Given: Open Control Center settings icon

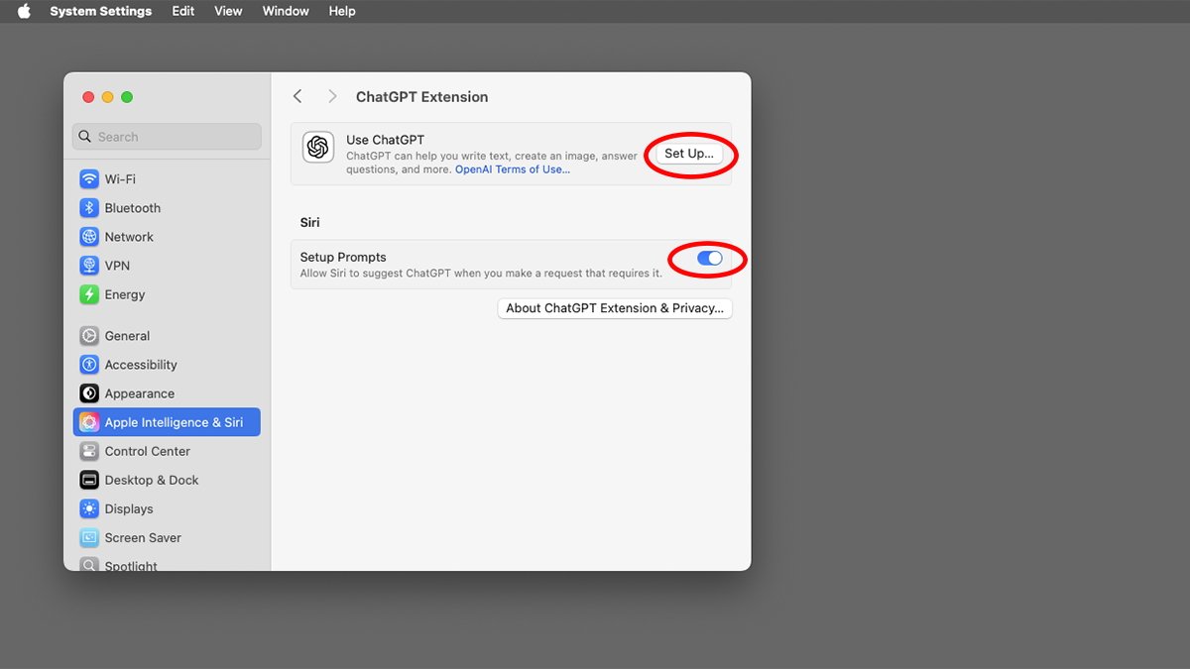Looking at the screenshot, I should coord(89,451).
